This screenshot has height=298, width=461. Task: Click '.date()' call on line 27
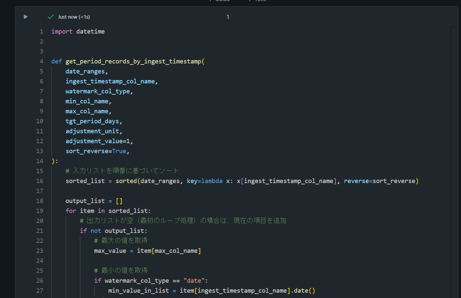tap(303, 291)
